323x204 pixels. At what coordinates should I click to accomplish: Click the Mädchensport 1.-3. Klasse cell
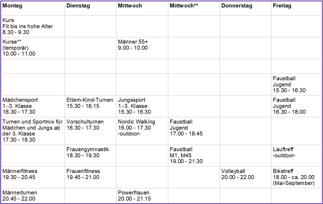pyautogui.click(x=33, y=106)
